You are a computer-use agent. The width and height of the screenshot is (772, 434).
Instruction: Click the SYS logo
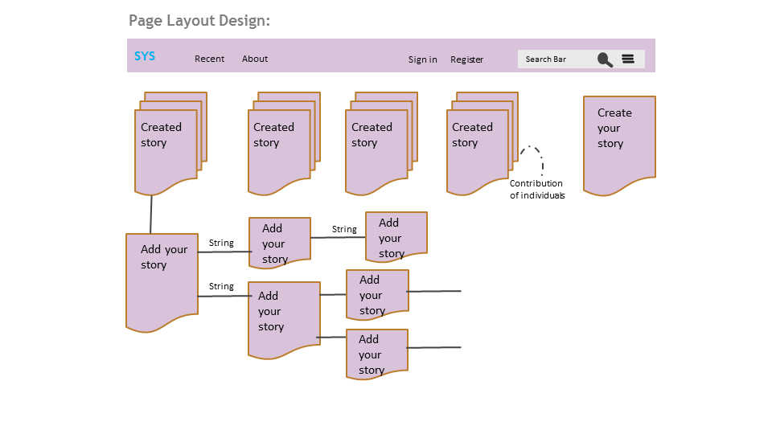click(x=145, y=56)
